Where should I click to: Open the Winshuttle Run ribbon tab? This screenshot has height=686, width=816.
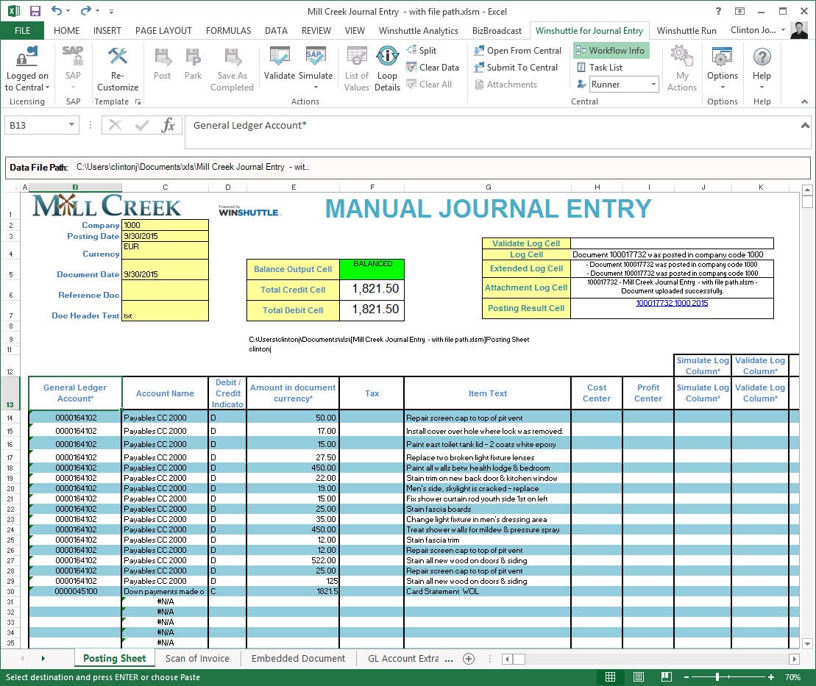pos(686,30)
